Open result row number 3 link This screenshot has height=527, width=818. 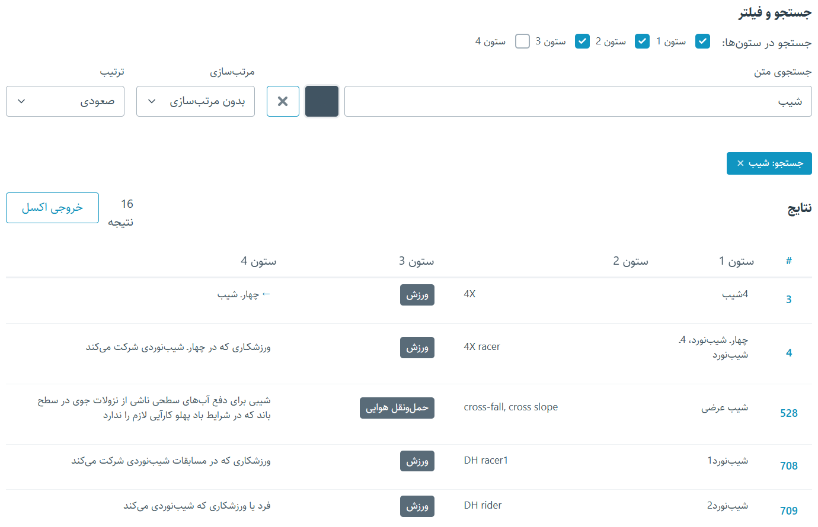coord(788,300)
